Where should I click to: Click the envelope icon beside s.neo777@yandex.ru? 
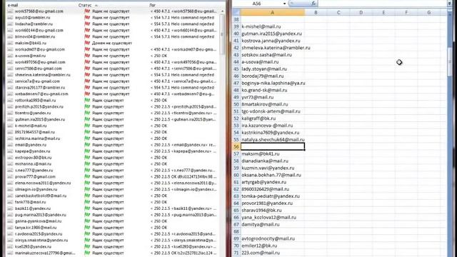click(10, 170)
